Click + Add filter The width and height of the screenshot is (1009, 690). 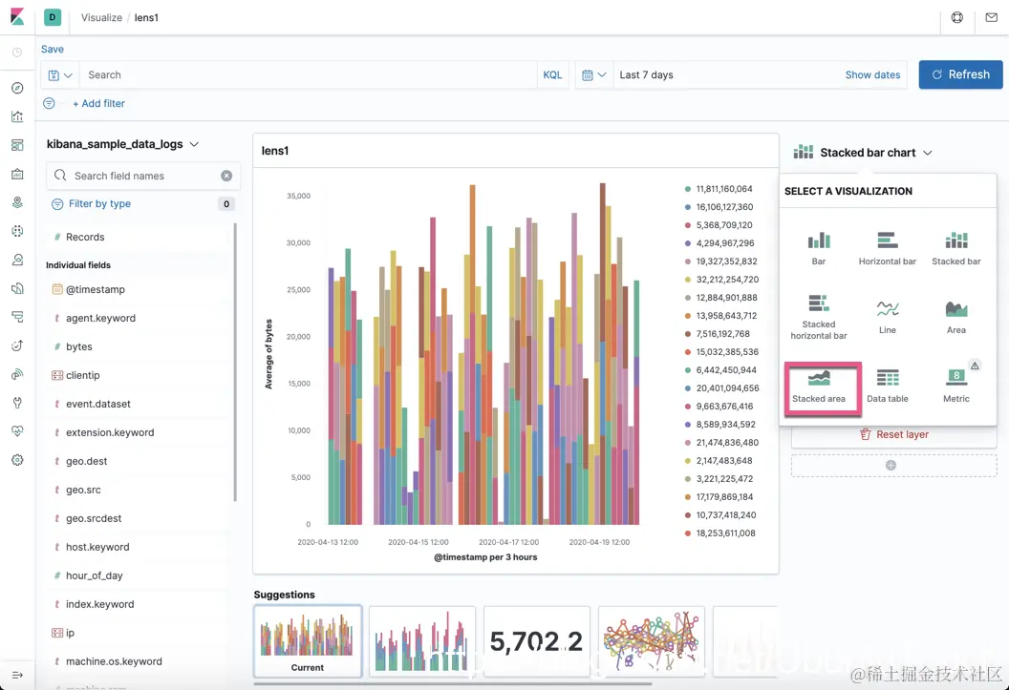point(98,103)
